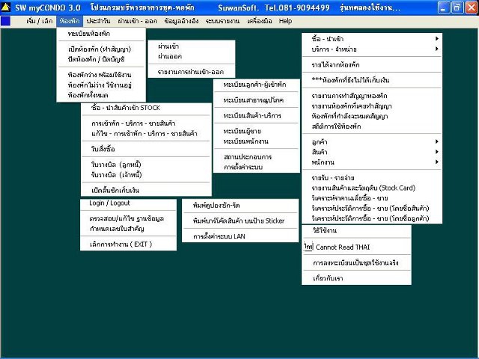Choose เปิดห้องพัก (ทำสัญญา)
Image resolution: width=479 pixels, height=359 pixels.
(x=101, y=49)
